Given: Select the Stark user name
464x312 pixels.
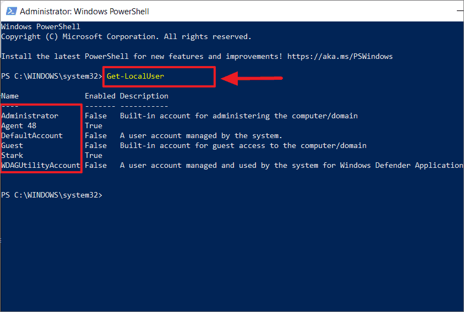Looking at the screenshot, I should coord(12,156).
